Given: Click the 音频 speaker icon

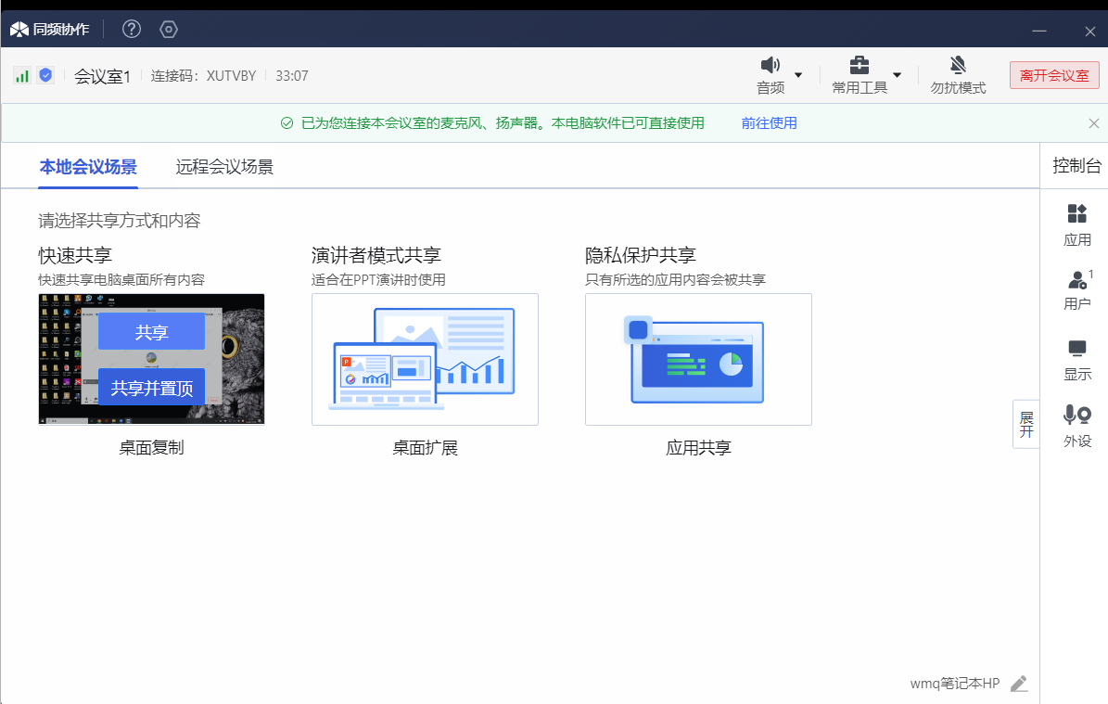Looking at the screenshot, I should pos(770,66).
